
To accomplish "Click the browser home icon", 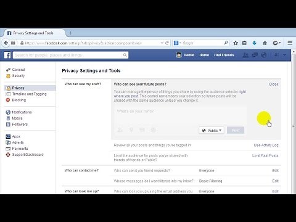I will (265, 43).
